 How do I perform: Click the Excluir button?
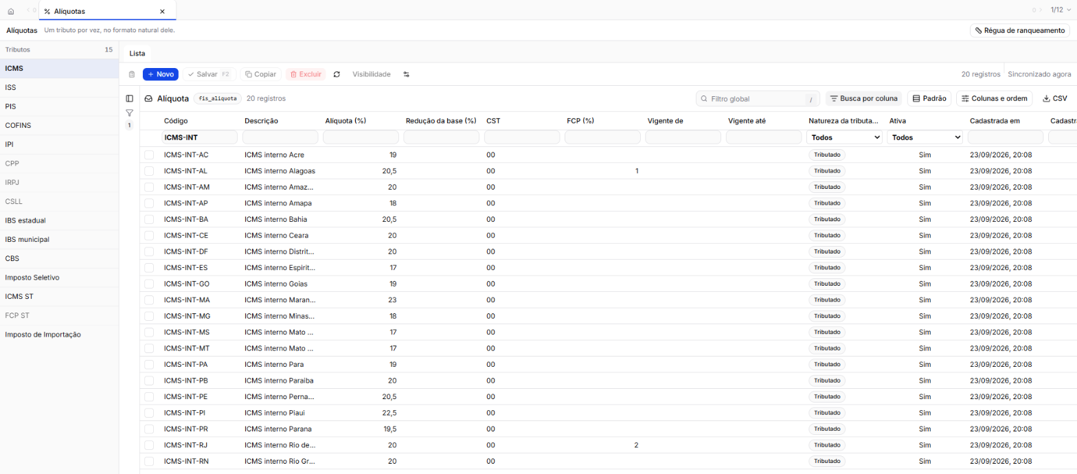306,74
